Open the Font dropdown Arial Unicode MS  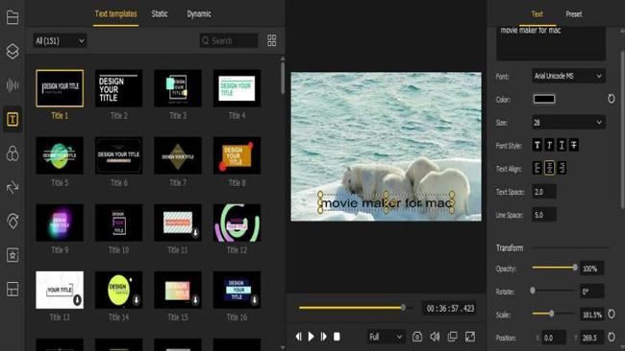point(569,76)
